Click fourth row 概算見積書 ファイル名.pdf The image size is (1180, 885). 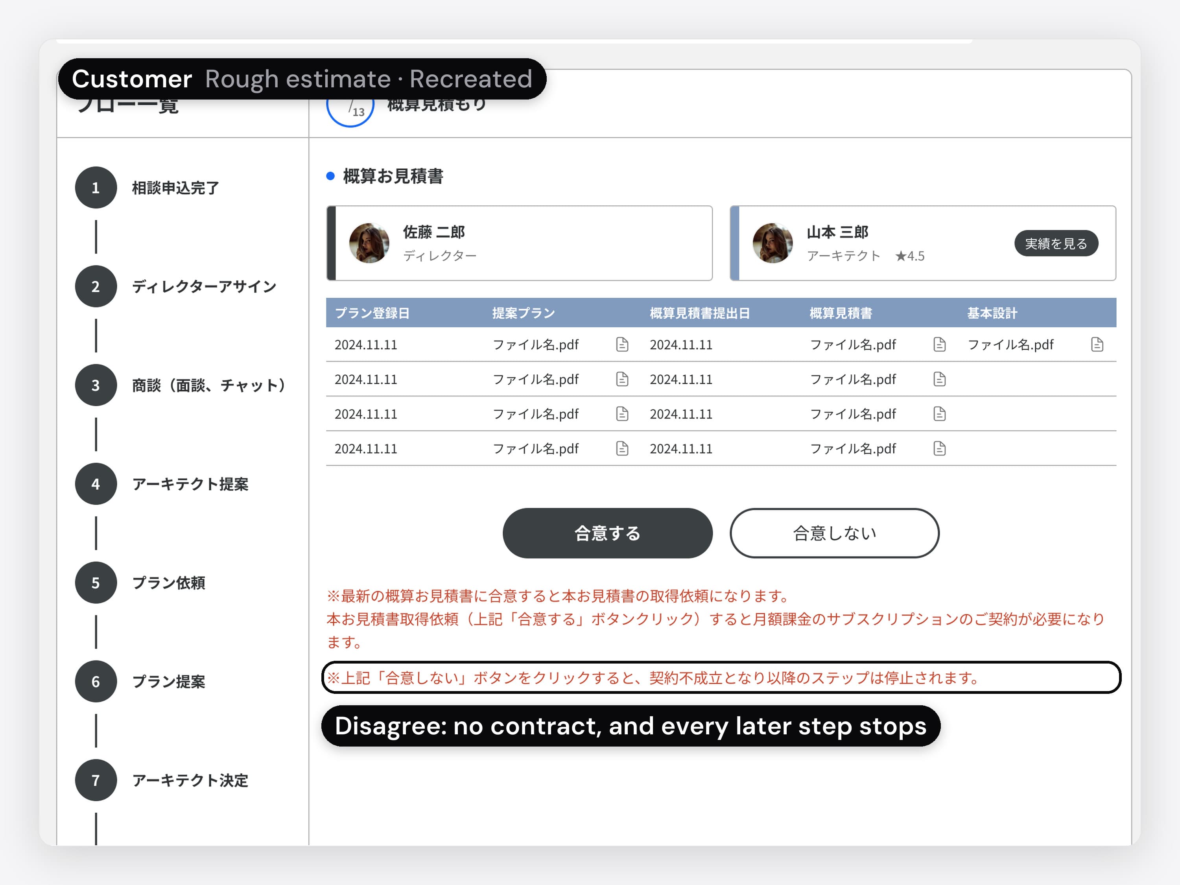[x=853, y=449]
